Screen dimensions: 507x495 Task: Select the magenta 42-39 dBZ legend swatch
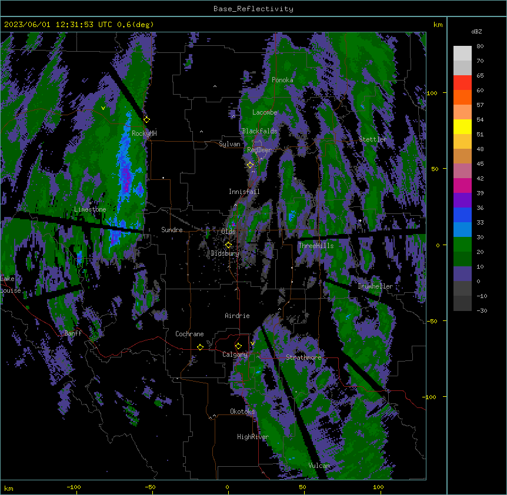pyautogui.click(x=462, y=185)
